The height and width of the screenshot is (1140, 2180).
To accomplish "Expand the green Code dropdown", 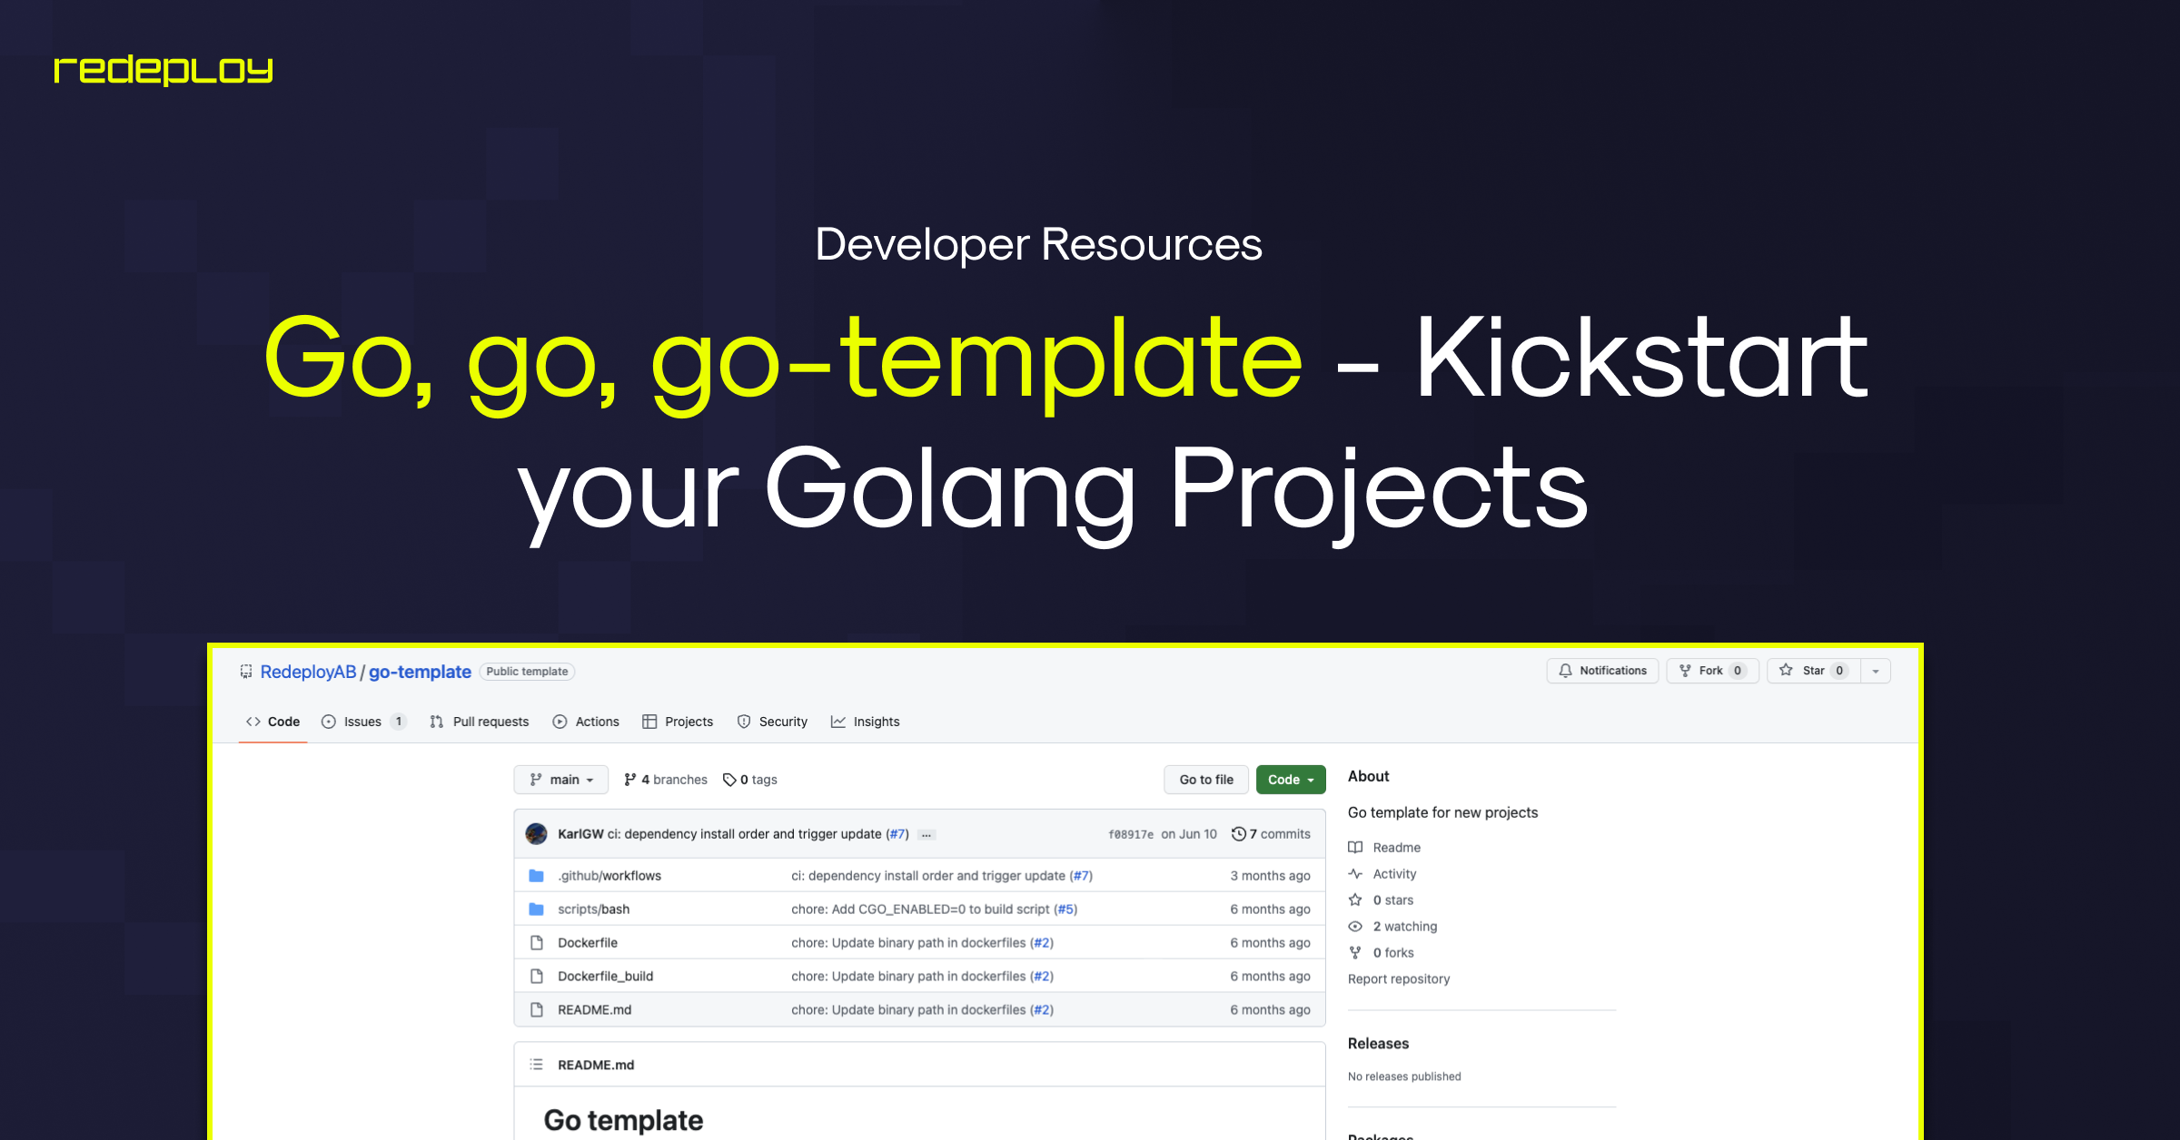I will click(x=1291, y=780).
